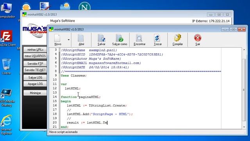
Task: Click the lstHTML.Add code line 18
Action: pos(100,114)
